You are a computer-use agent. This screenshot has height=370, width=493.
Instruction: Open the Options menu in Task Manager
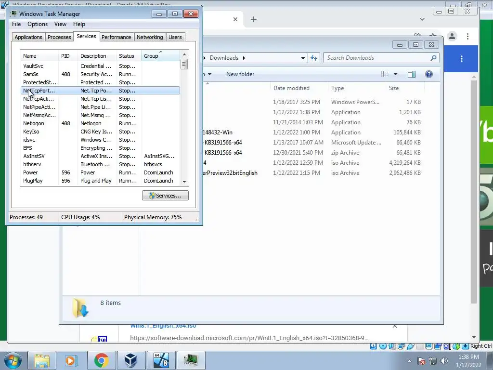coord(38,24)
